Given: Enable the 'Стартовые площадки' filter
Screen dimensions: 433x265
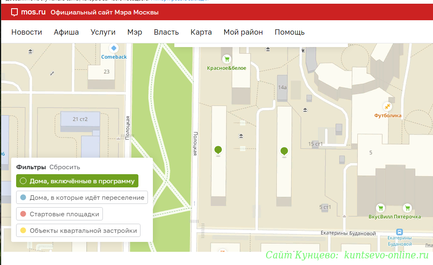Looking at the screenshot, I should coord(59,214).
